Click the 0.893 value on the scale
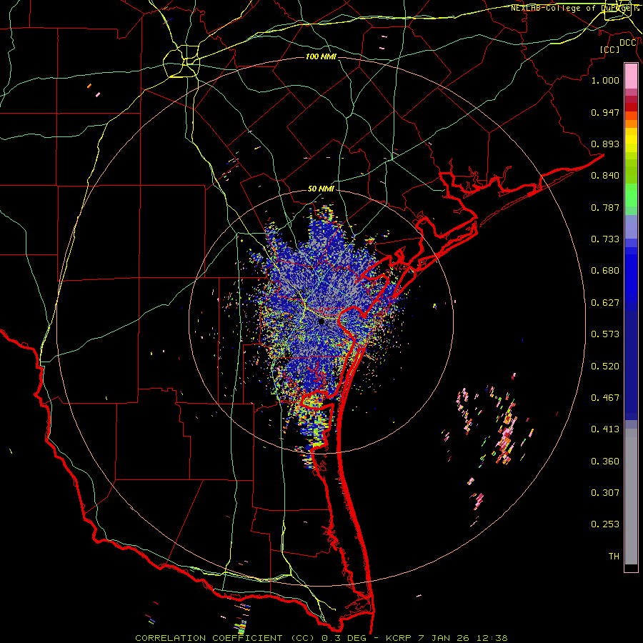The width and height of the screenshot is (643, 643). (605, 144)
